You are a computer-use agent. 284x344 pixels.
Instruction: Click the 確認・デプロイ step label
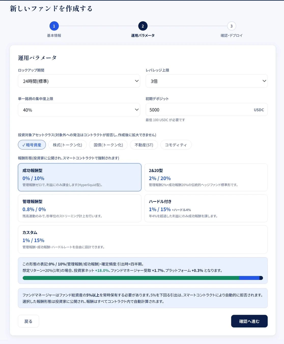pos(232,35)
